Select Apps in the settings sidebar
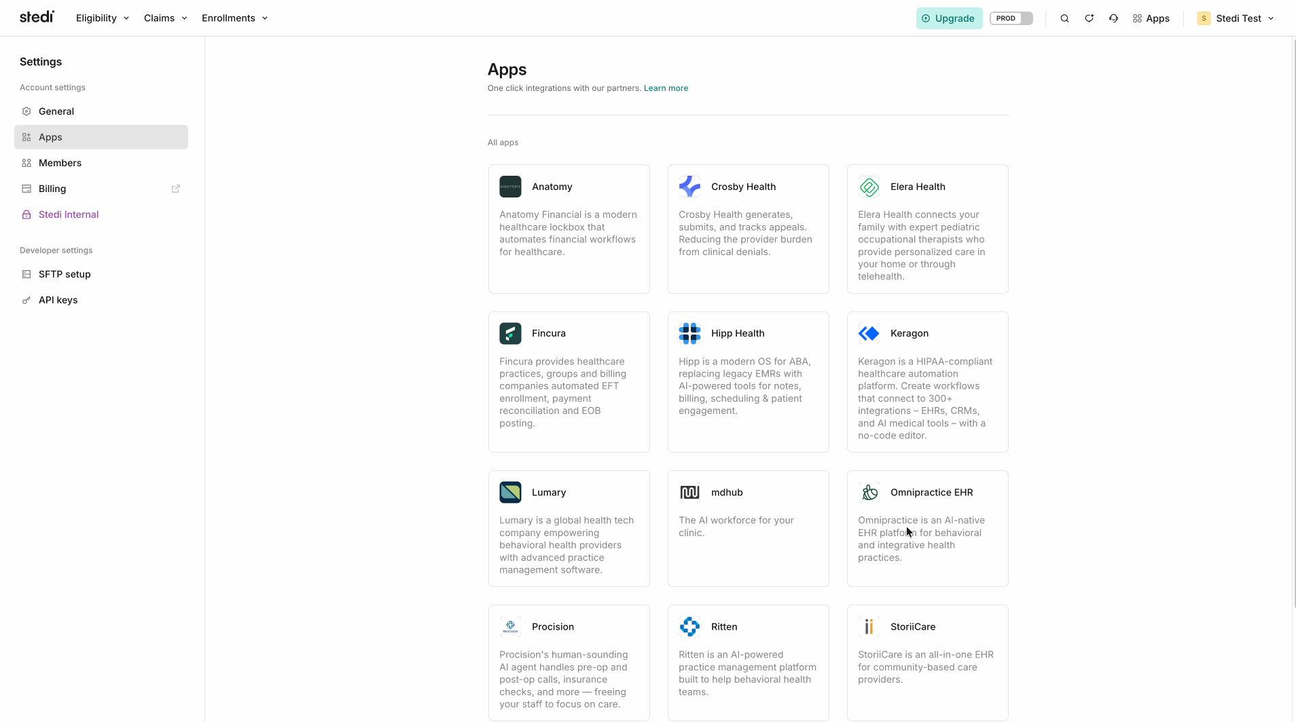This screenshot has height=722, width=1296. (x=101, y=137)
